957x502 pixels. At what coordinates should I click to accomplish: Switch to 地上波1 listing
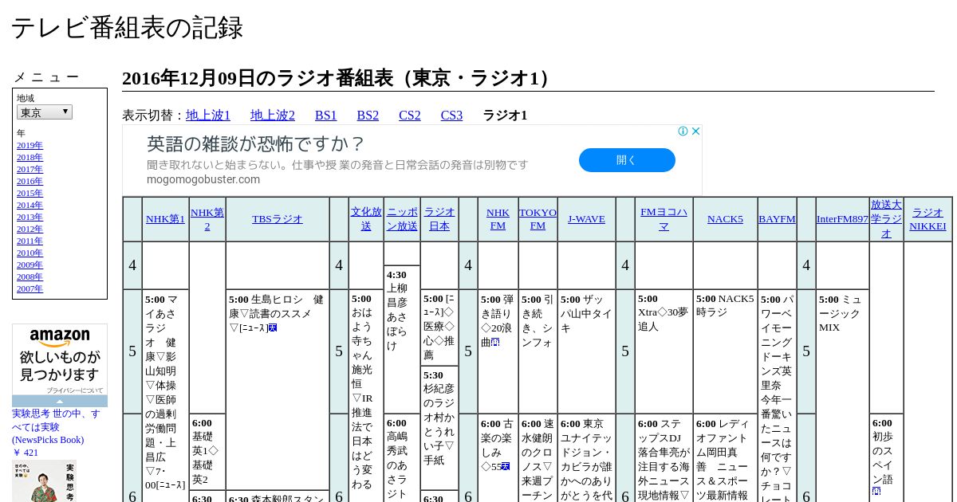point(208,115)
